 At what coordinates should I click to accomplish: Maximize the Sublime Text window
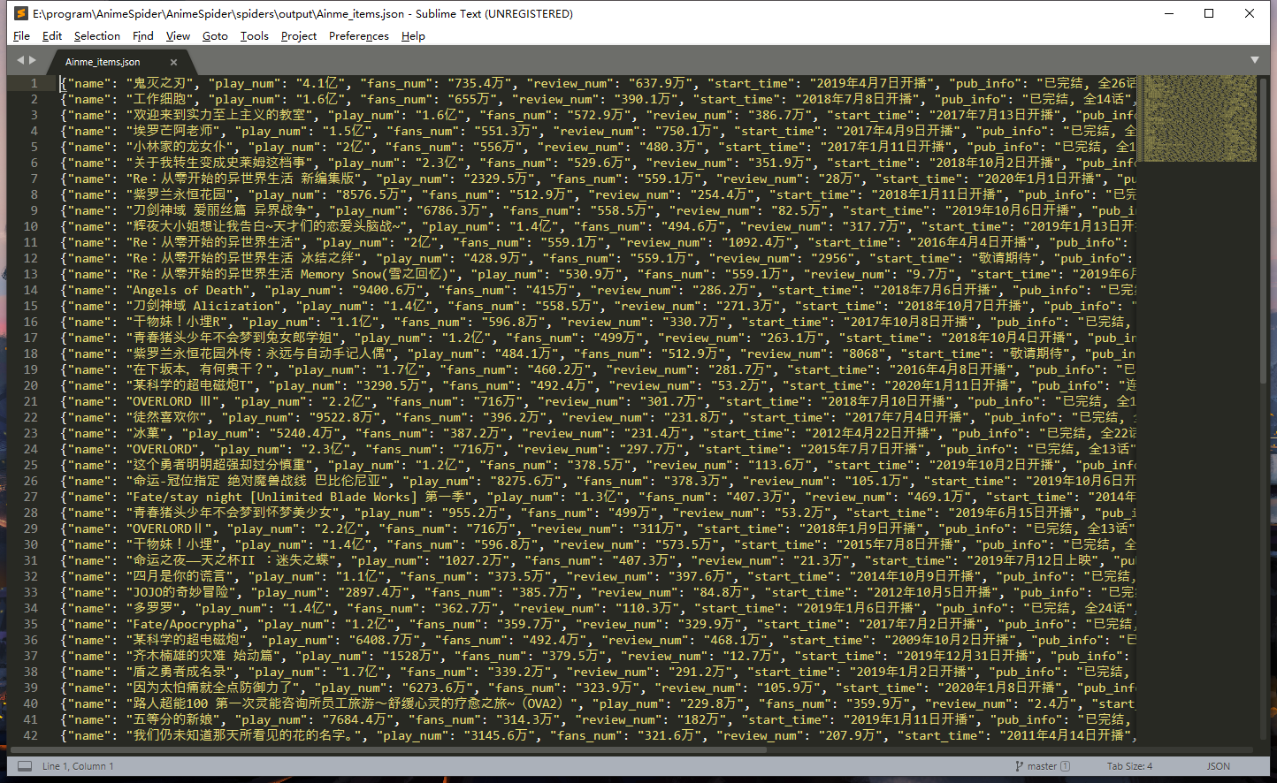tap(1209, 13)
